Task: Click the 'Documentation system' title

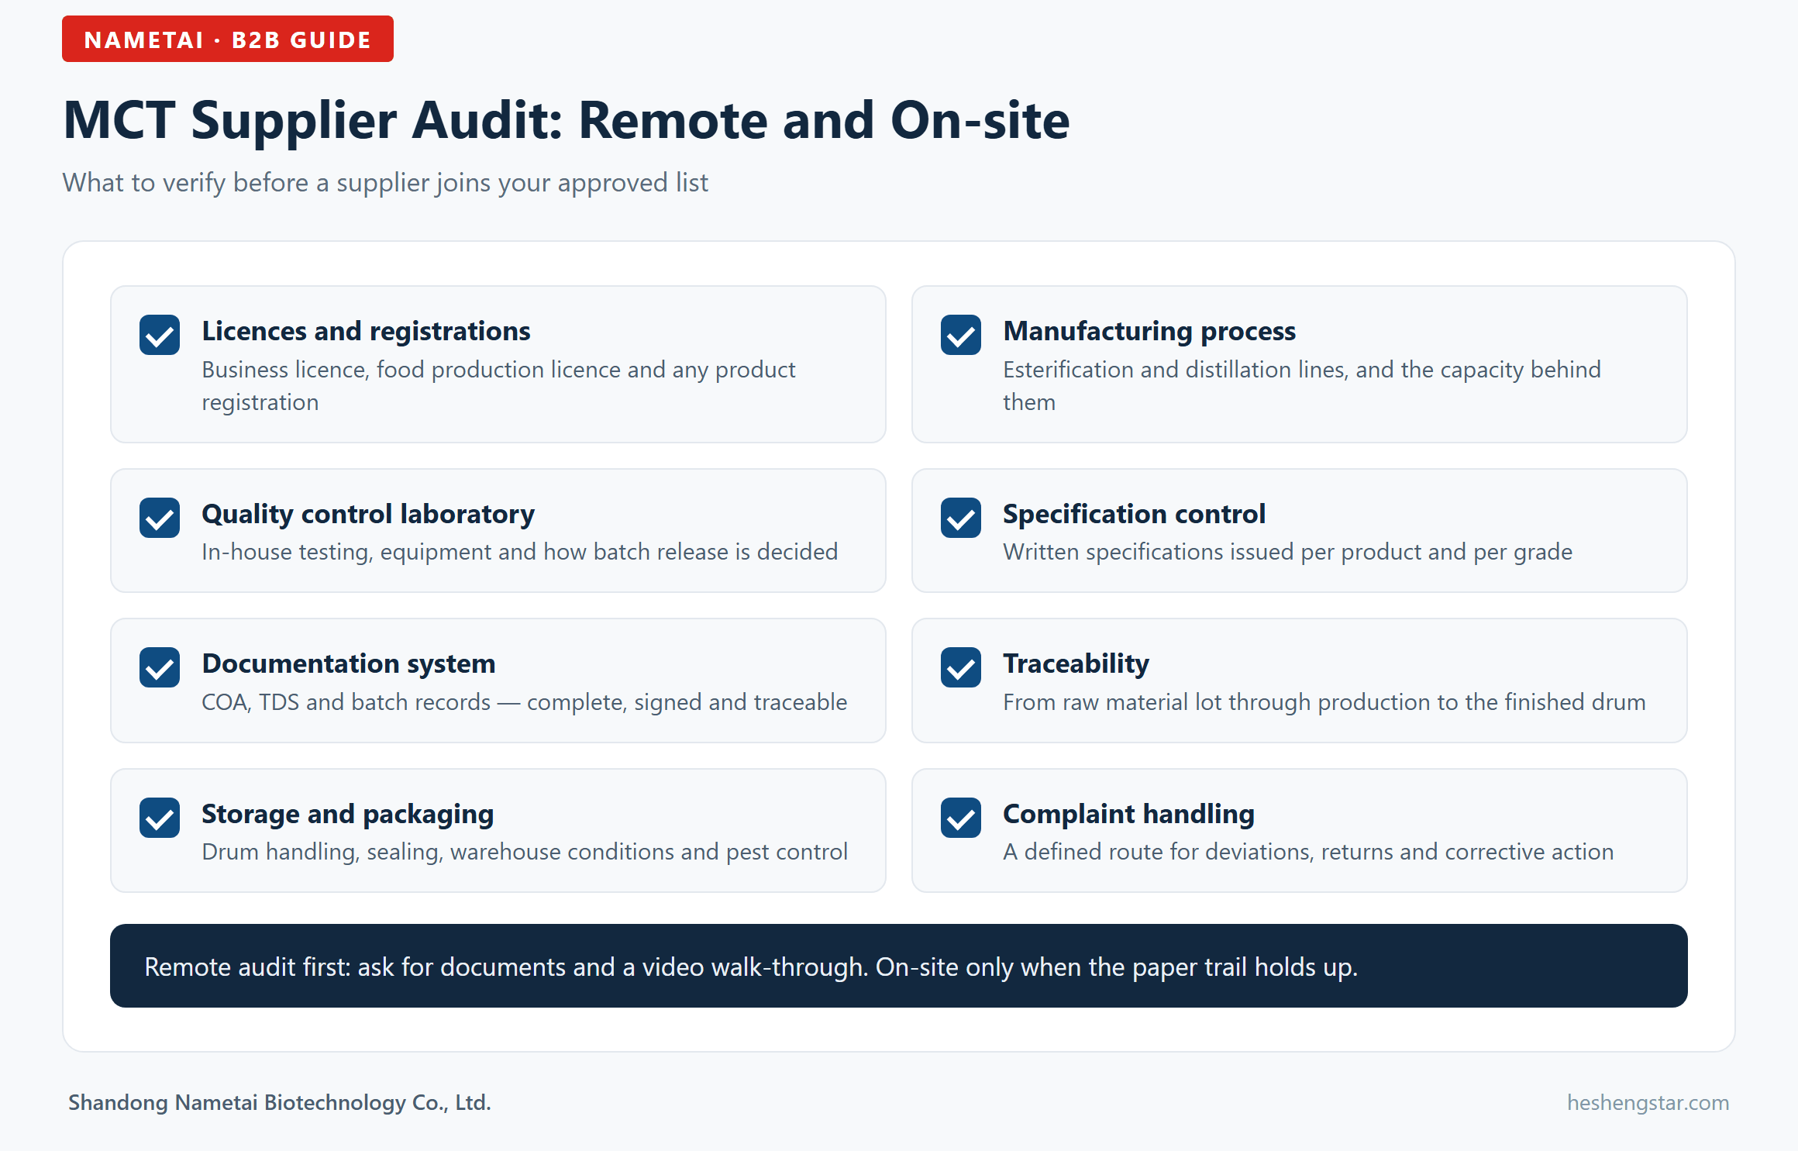Action: 348,663
